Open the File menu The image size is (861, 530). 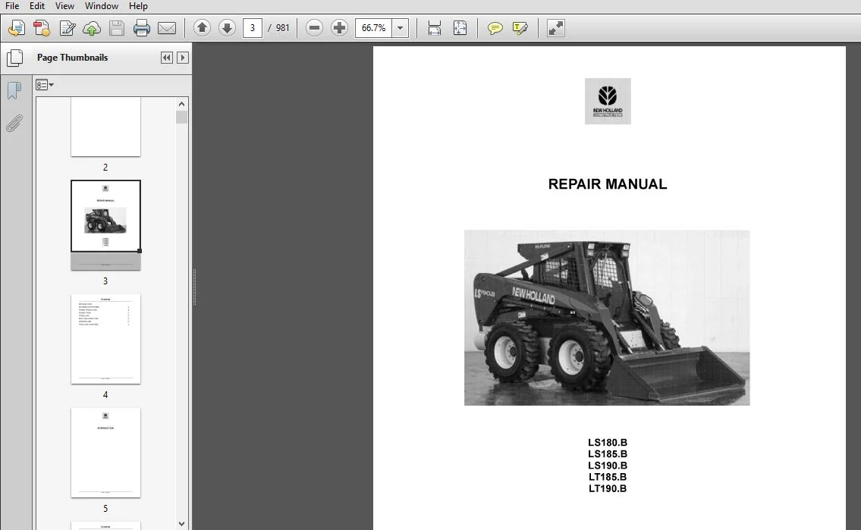tap(12, 6)
